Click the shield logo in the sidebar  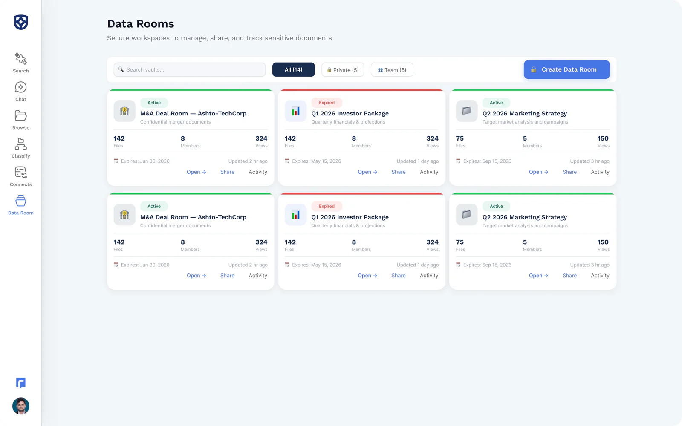(x=21, y=22)
